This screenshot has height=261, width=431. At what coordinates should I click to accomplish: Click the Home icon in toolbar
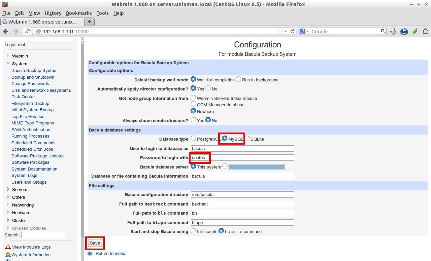coord(426,31)
